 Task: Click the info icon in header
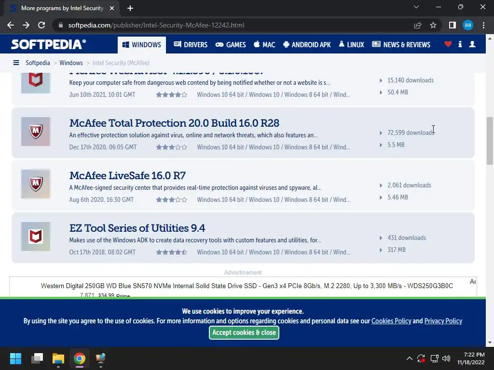[x=460, y=44]
